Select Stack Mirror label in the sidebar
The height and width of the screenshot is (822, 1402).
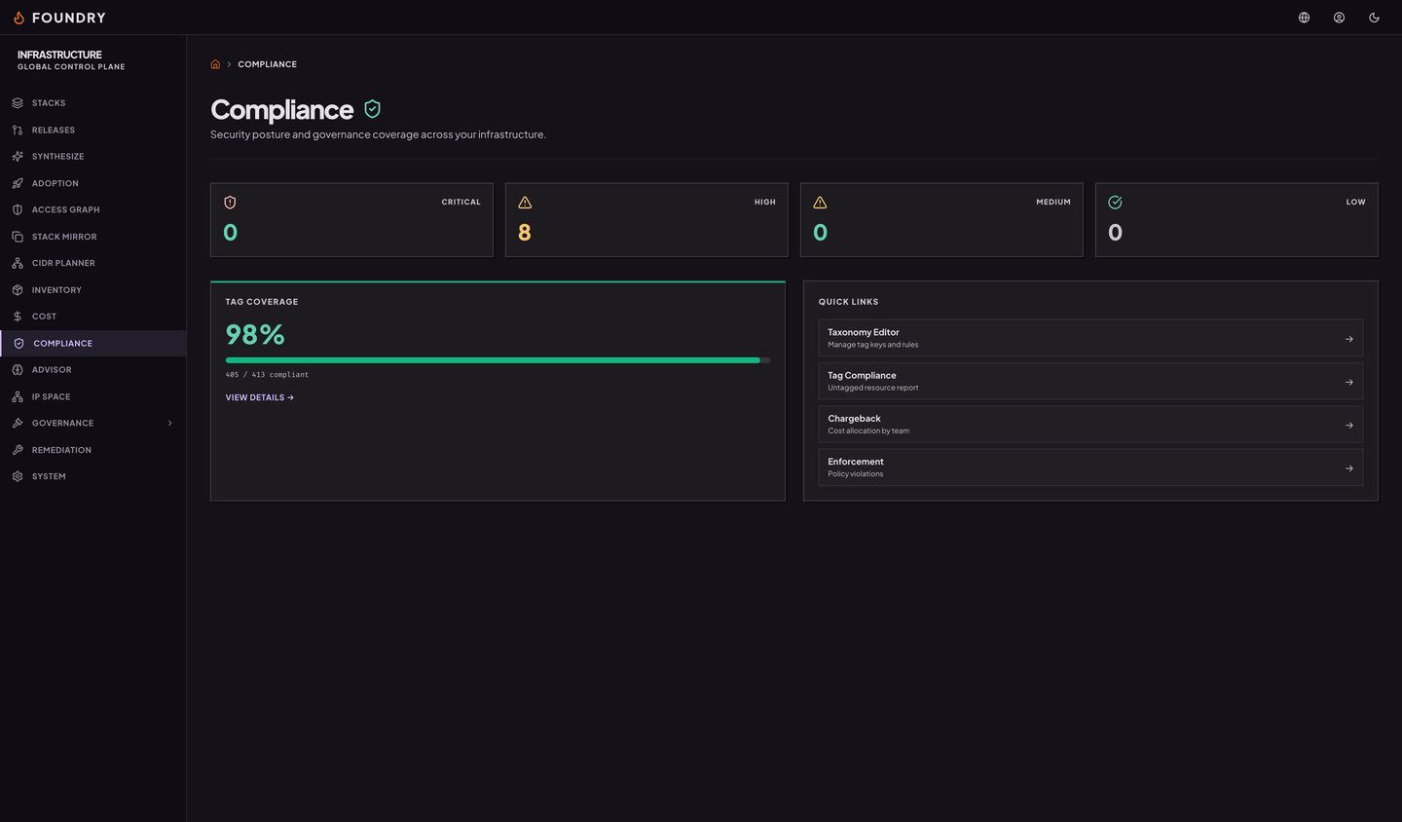coord(64,237)
